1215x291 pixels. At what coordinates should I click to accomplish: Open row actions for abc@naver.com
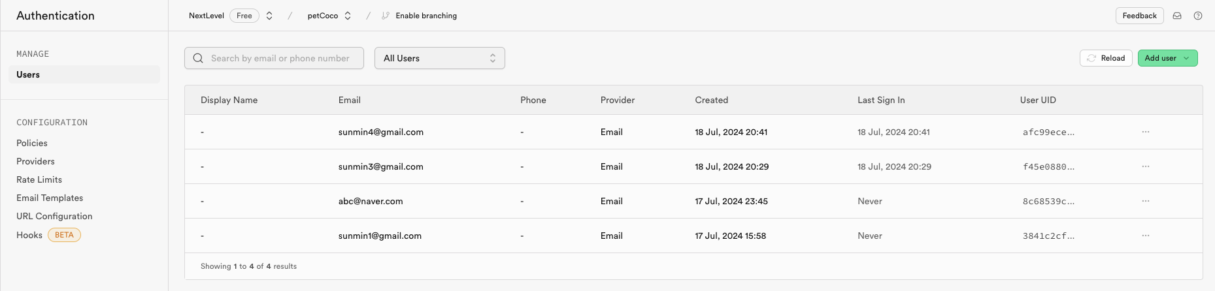click(1146, 201)
